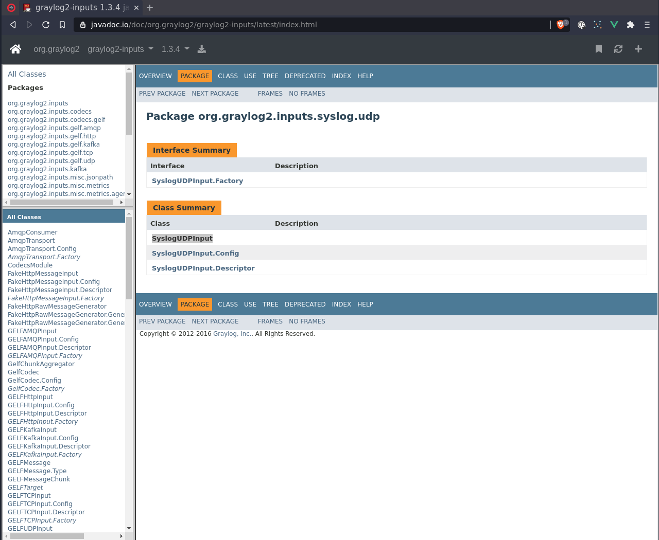Open the 1.3.4 version dropdown
Image resolution: width=659 pixels, height=540 pixels.
[x=176, y=49]
